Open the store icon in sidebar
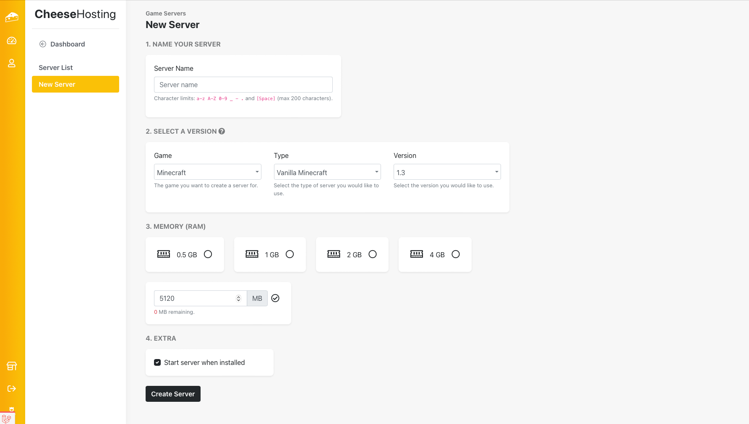The image size is (749, 424). 12,366
